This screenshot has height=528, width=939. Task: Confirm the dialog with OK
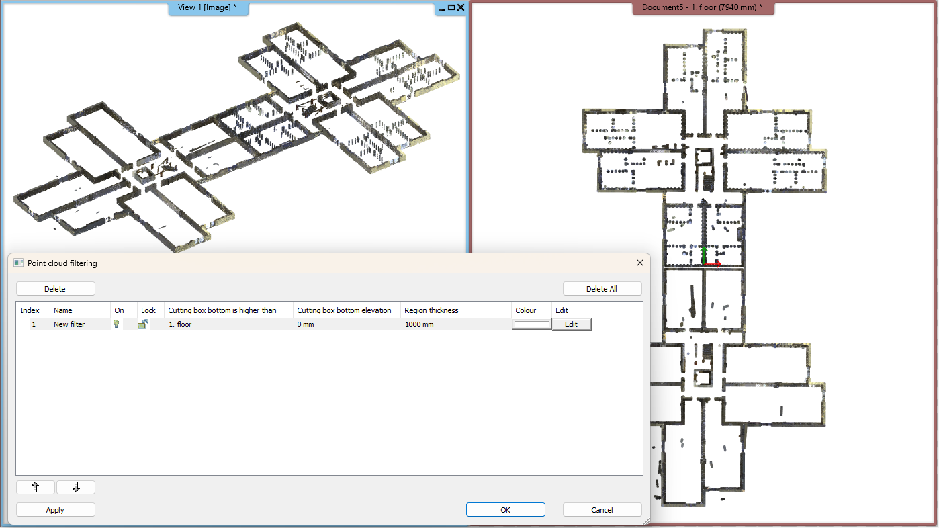[505, 510]
